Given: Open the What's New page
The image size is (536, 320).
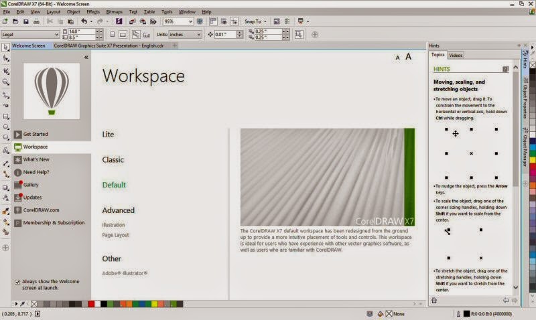Looking at the screenshot, I should [36, 159].
